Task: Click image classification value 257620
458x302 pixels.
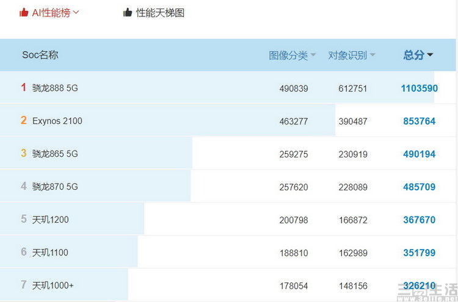Action: click(294, 187)
